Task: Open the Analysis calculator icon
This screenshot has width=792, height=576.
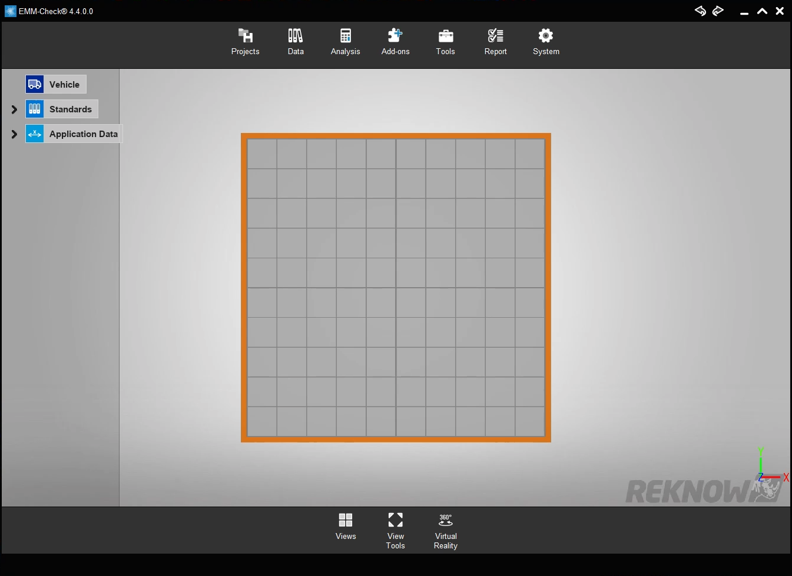Action: 346,36
